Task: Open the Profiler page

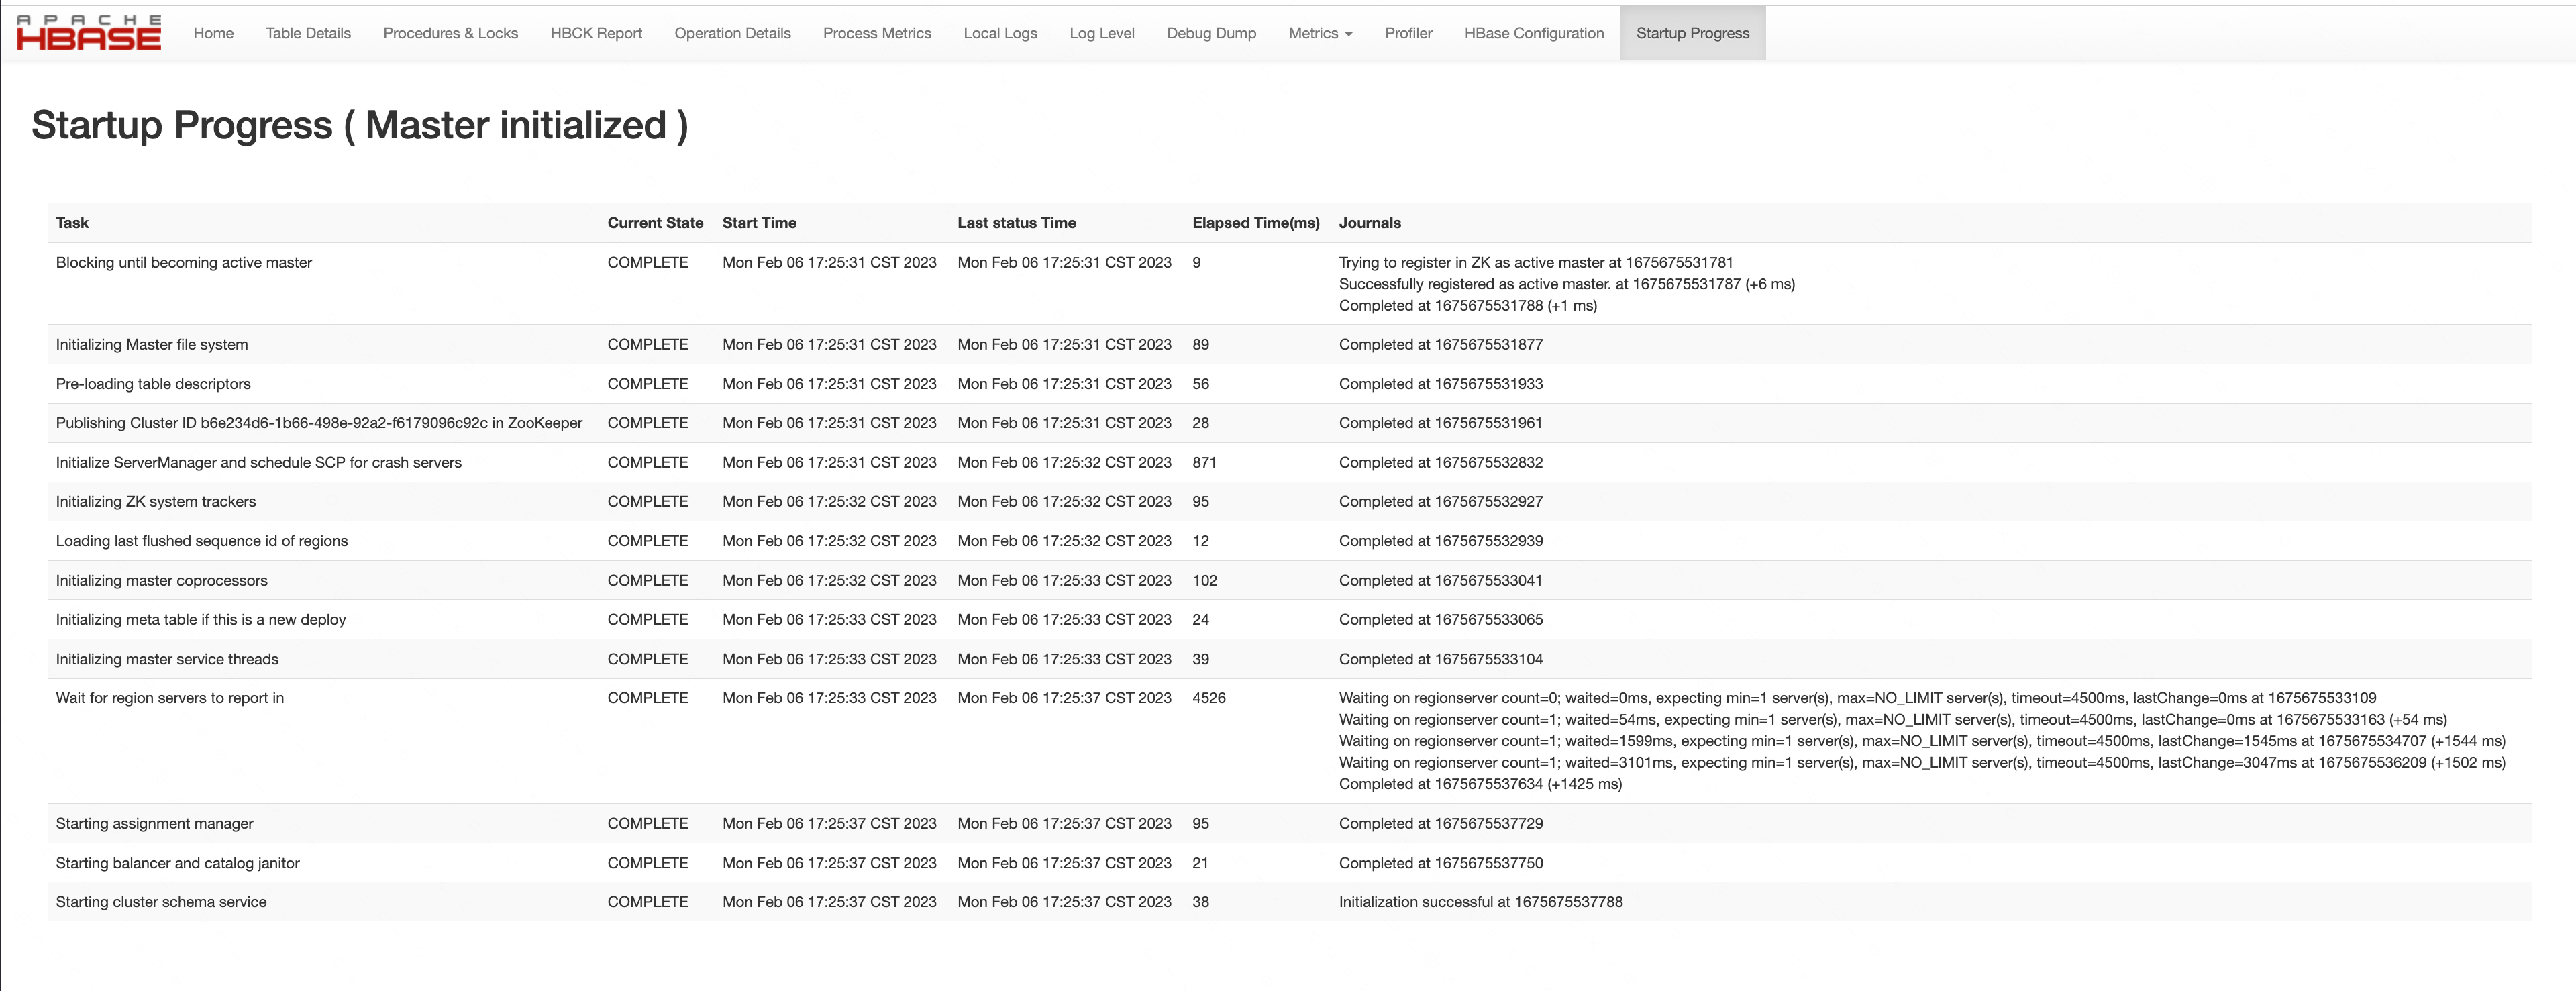Action: point(1408,33)
